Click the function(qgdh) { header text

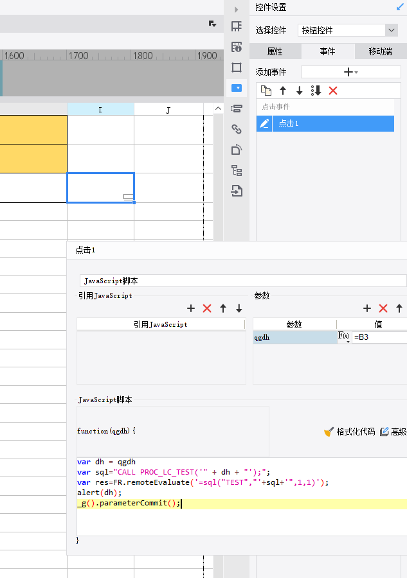tap(106, 431)
